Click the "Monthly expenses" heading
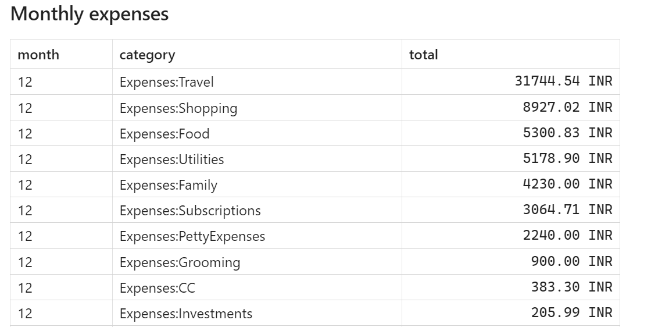The image size is (651, 327). tap(90, 15)
